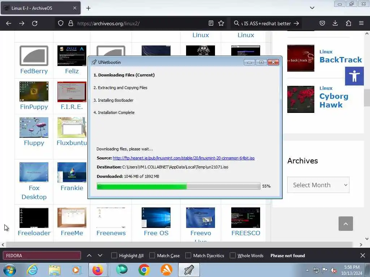Open the Pocket save icon
The height and width of the screenshot is (277, 370).
tap(322, 23)
